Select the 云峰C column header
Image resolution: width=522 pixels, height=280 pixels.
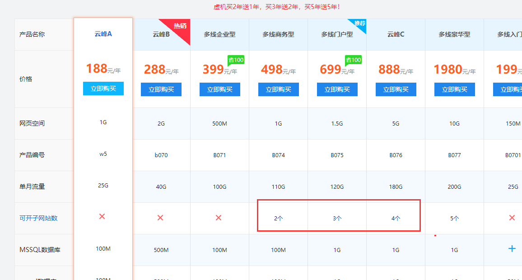396,34
